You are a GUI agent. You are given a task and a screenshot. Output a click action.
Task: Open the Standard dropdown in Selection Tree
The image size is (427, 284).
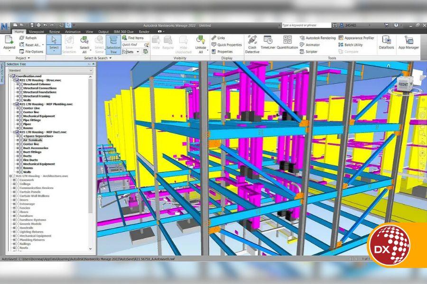click(x=50, y=71)
